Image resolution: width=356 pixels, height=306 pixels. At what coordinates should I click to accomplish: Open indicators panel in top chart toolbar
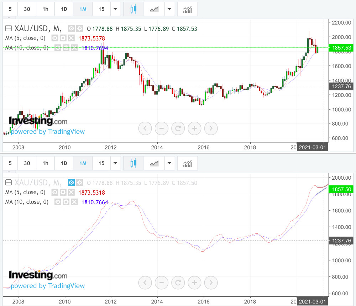click(187, 9)
